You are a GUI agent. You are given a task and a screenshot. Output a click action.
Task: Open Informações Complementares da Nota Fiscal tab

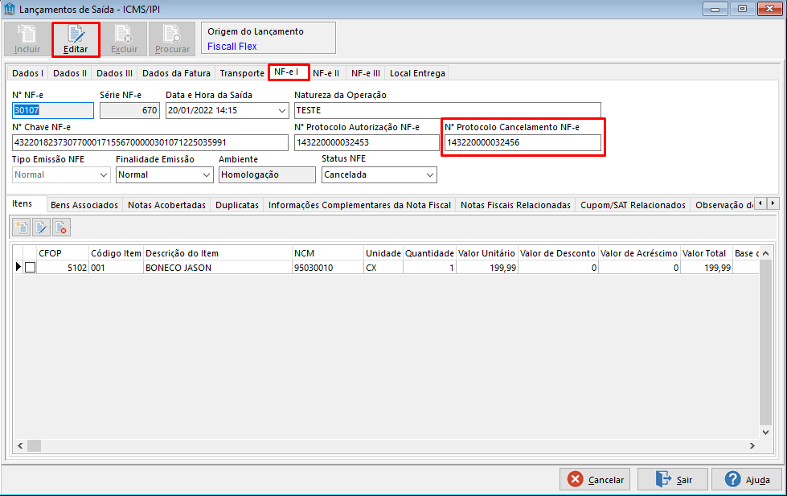(x=359, y=205)
